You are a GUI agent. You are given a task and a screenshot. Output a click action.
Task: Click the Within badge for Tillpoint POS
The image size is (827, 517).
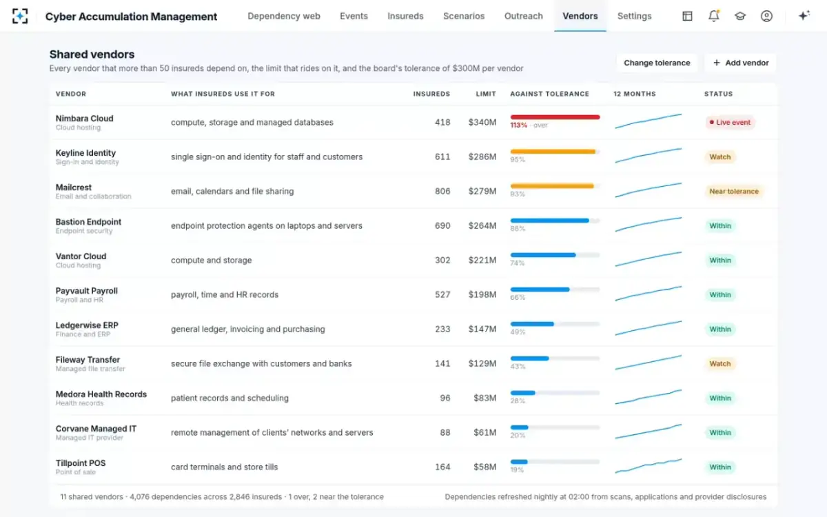point(720,467)
